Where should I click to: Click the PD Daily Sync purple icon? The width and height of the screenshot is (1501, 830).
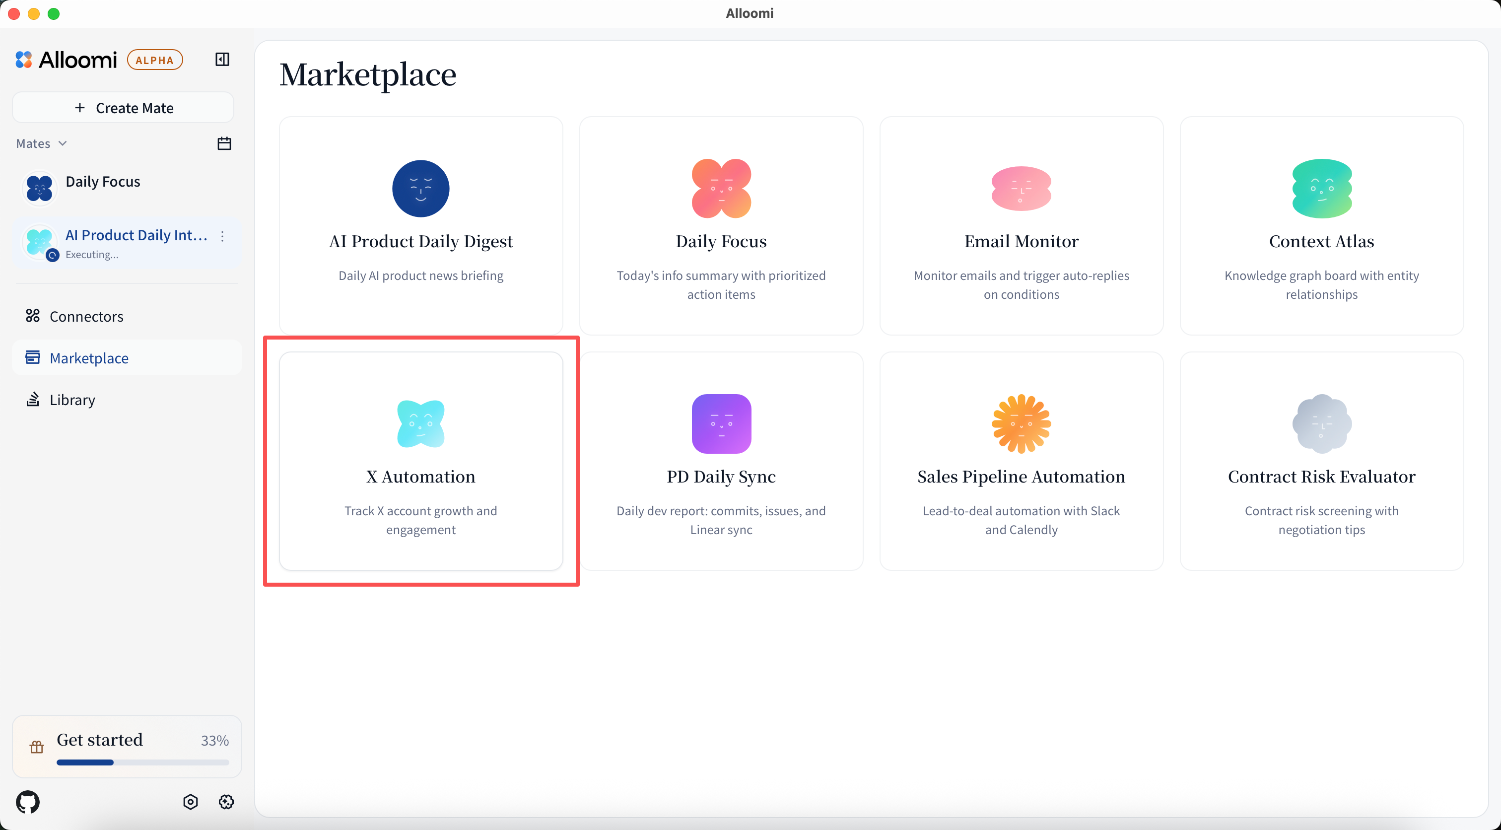[x=721, y=424]
